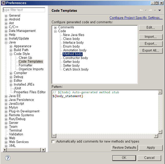Select Code Templates in the tree

tap(31, 62)
